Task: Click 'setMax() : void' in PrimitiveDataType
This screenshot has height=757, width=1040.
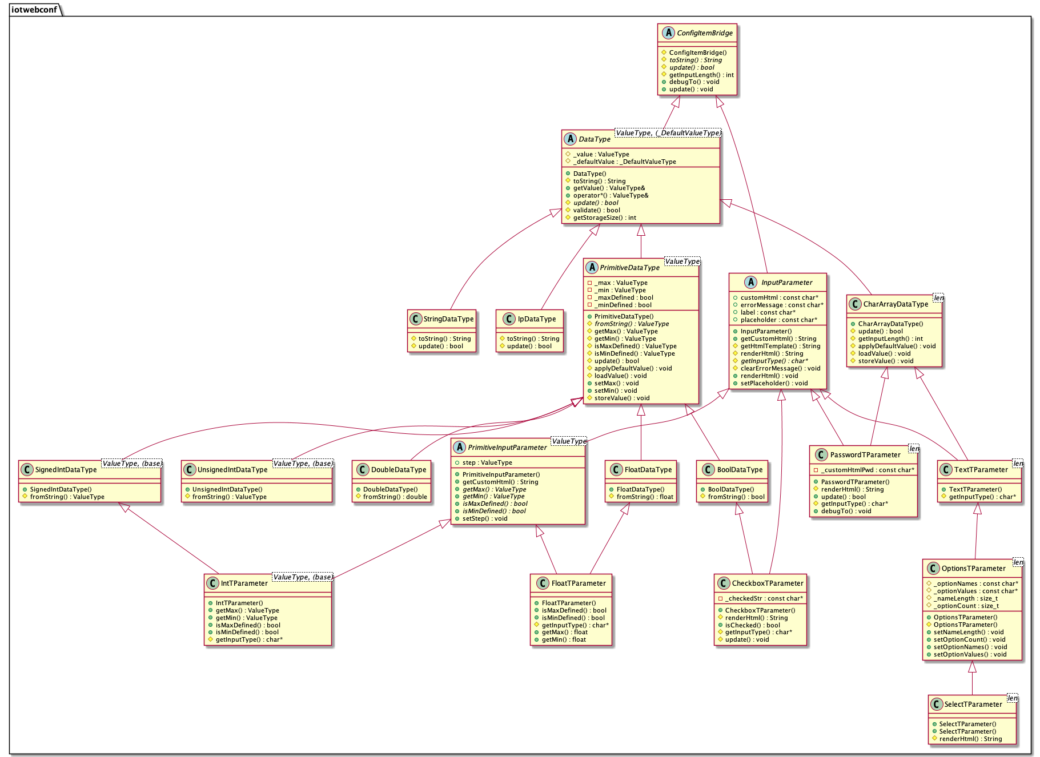Action: (x=617, y=383)
